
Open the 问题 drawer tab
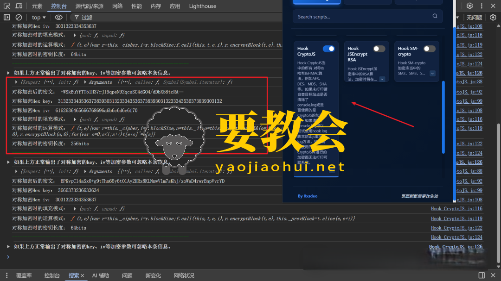[127, 275]
